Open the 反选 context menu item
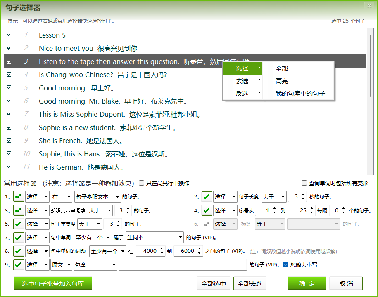The width and height of the screenshot is (378, 297). (242, 94)
